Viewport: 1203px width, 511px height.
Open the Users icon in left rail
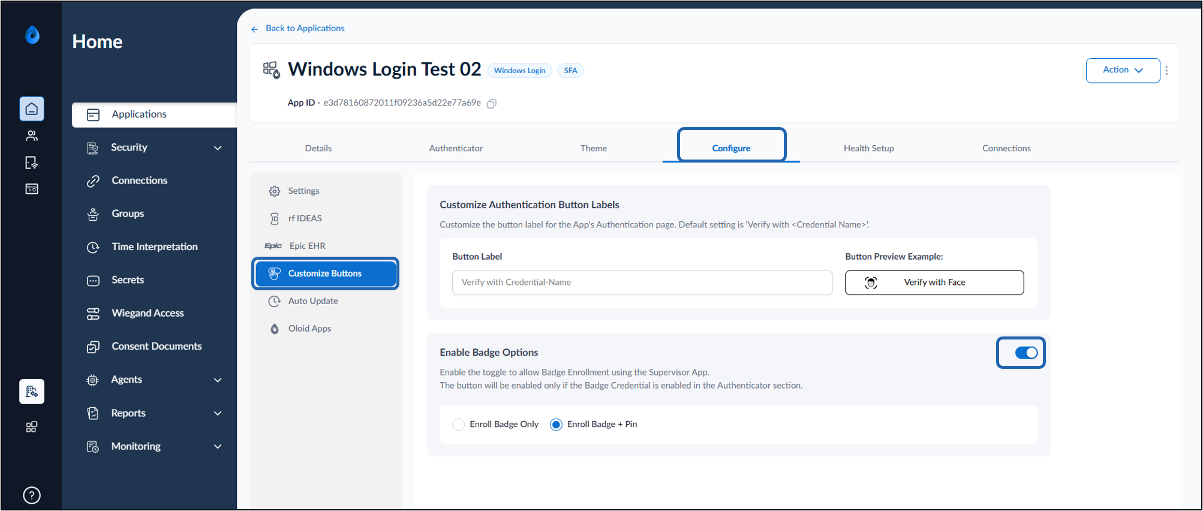(x=32, y=136)
